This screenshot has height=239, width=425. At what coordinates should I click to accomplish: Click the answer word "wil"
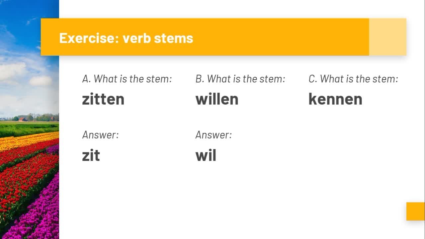(206, 155)
